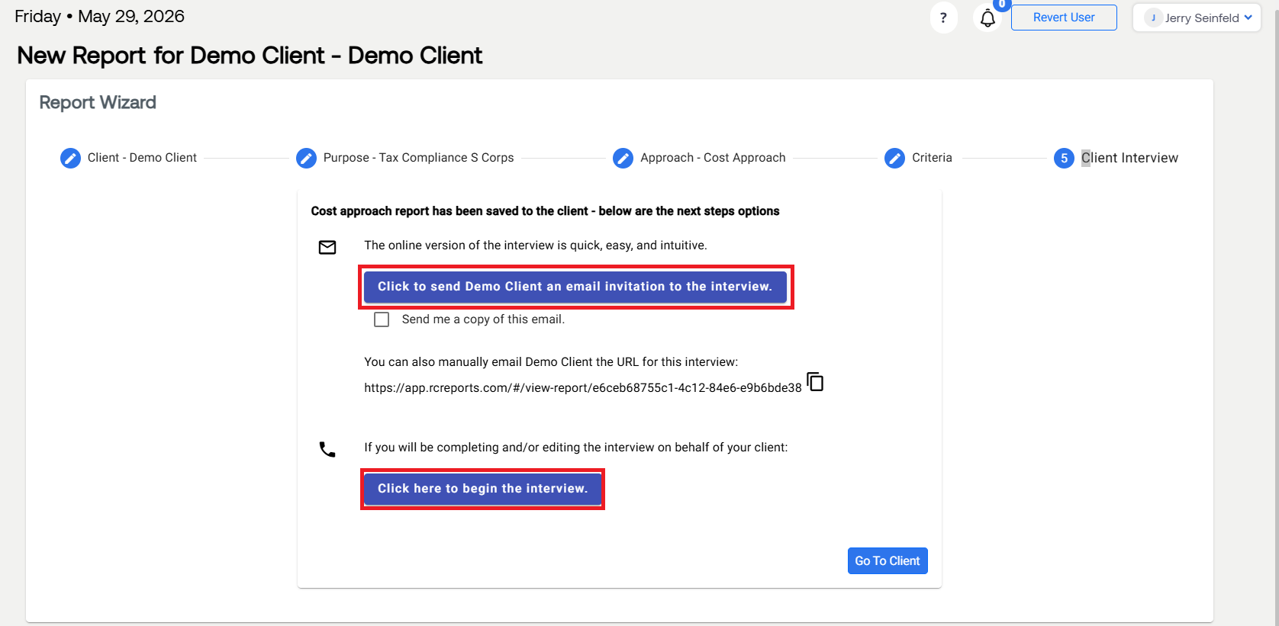Viewport: 1279px width, 626px height.
Task: Go to Client - Demo Client step
Action: [142, 158]
